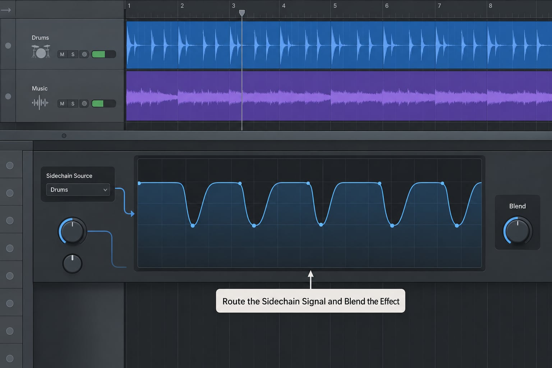Arm recording on the Music track
The height and width of the screenshot is (368, 552).
pos(84,103)
